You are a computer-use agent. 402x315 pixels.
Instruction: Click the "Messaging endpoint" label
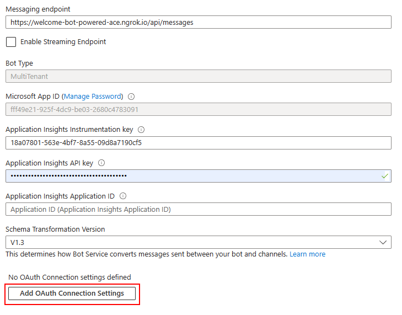[x=38, y=9]
